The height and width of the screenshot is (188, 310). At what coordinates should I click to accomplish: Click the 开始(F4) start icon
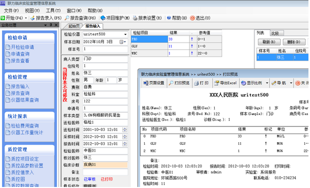click(x=3, y=18)
